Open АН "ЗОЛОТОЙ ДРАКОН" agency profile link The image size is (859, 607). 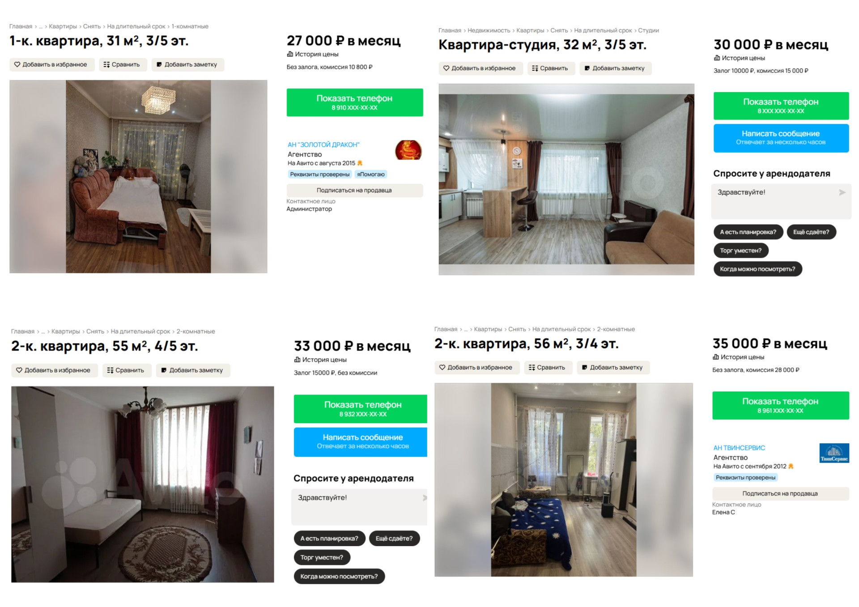(x=323, y=144)
